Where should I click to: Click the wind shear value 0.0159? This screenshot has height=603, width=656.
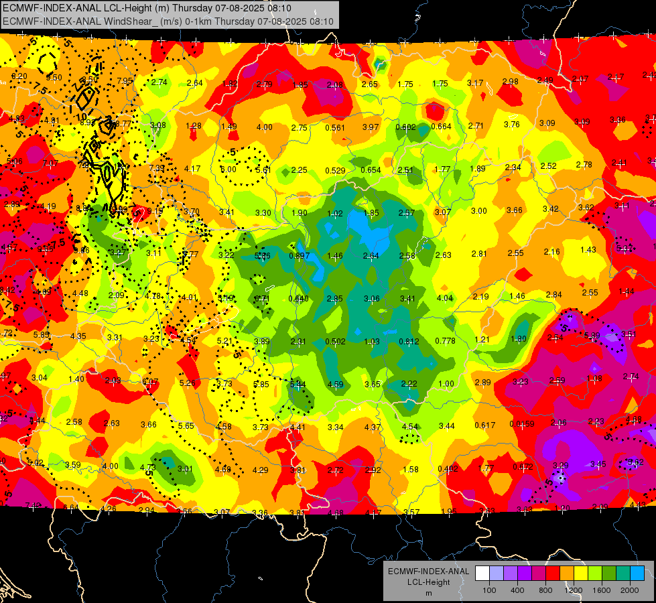coord(522,424)
